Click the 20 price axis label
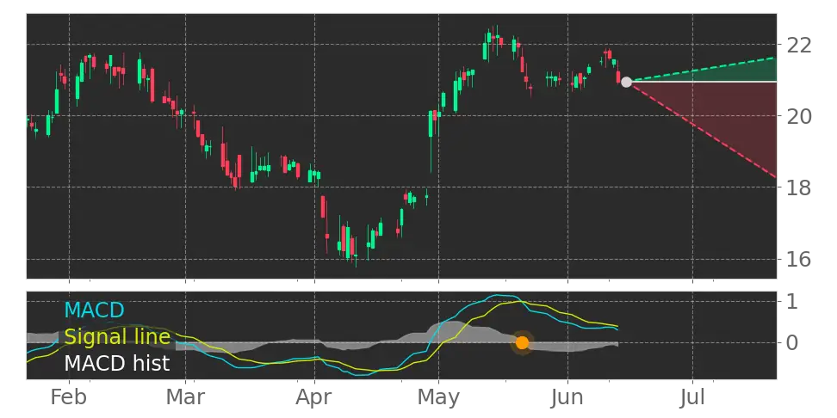The width and height of the screenshot is (837, 418). pos(798,116)
